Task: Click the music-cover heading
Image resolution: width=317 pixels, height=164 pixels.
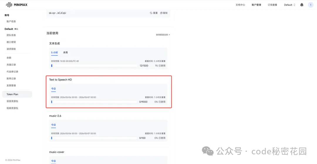Action: tap(57, 152)
